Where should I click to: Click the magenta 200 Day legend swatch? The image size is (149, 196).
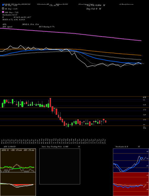click(3, 12)
